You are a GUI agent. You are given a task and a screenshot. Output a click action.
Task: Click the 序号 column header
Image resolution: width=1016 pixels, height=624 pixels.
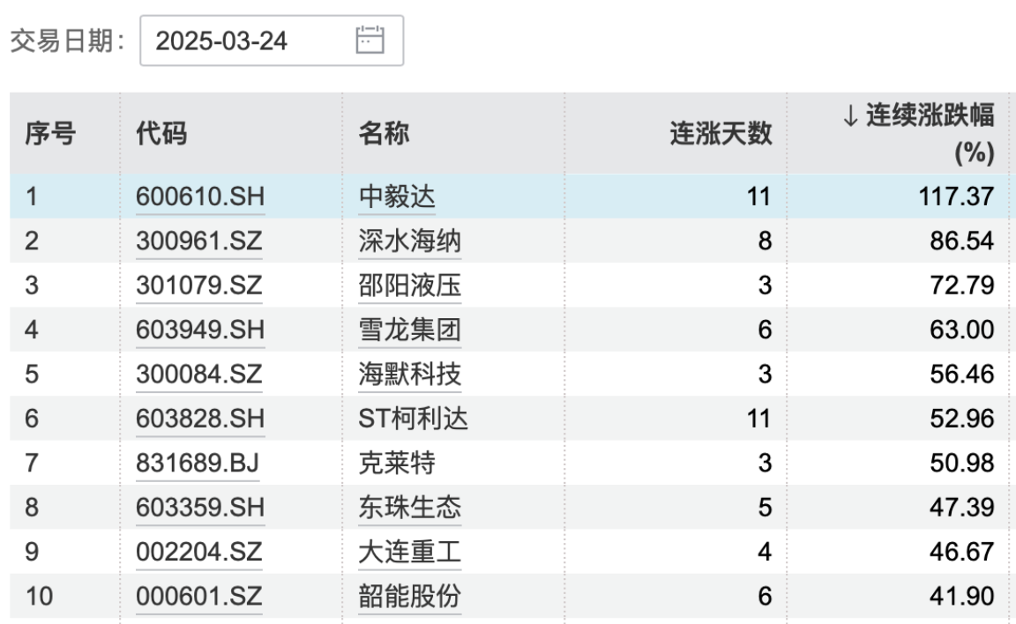pyautogui.click(x=49, y=134)
